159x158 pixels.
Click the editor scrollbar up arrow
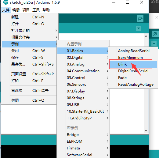(x=146, y=36)
